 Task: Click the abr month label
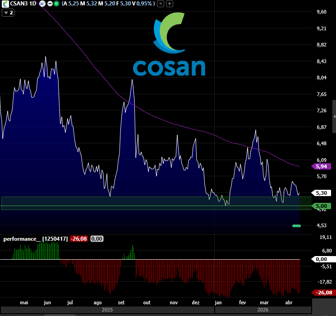[289, 302]
